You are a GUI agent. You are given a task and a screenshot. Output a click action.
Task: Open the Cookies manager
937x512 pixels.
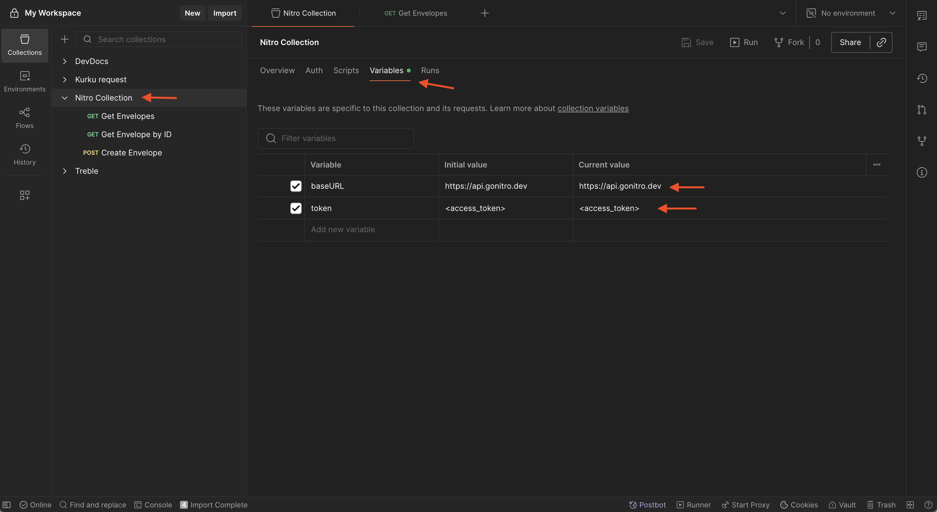(799, 505)
